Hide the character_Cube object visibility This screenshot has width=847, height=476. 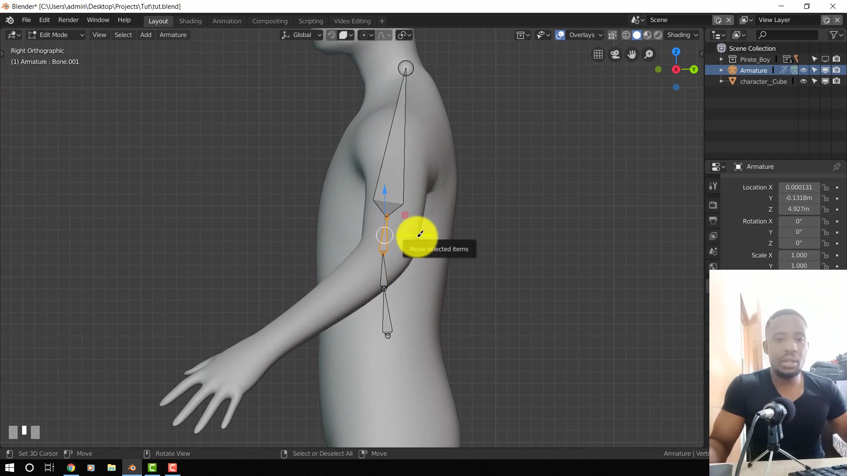pos(804,81)
